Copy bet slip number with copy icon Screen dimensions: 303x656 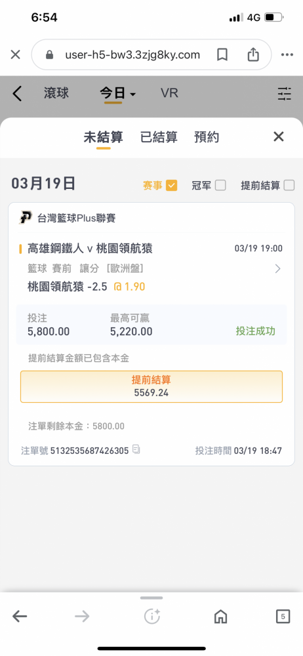coord(136,450)
